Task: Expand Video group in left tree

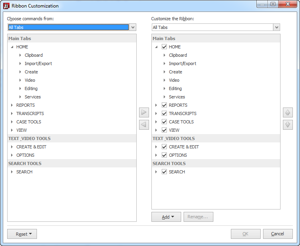Action: (20, 80)
